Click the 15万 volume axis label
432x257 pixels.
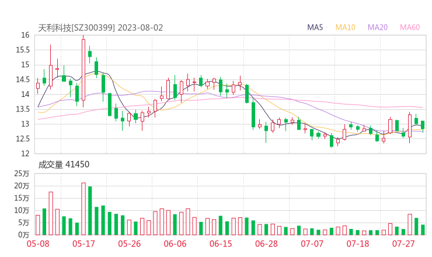click(22, 198)
